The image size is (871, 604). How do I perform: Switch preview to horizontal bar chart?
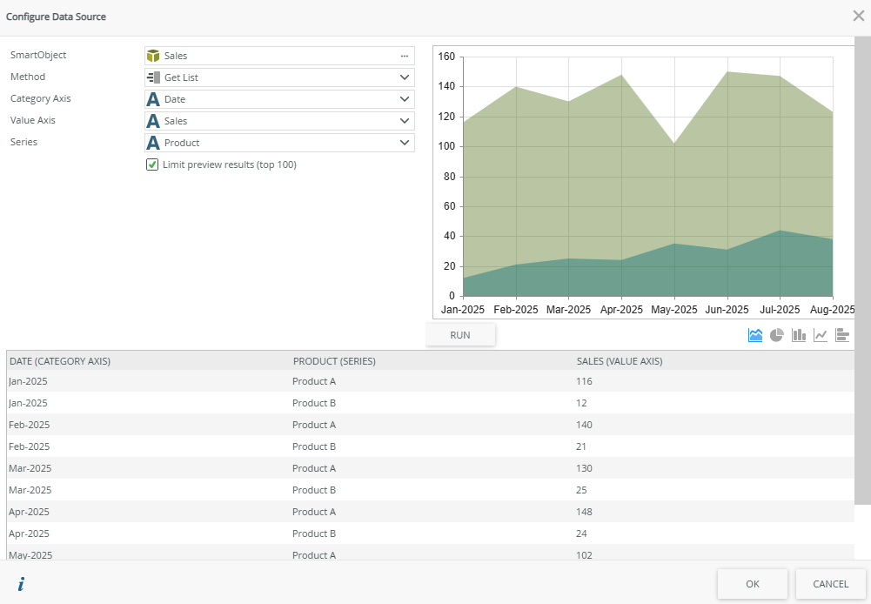point(842,335)
